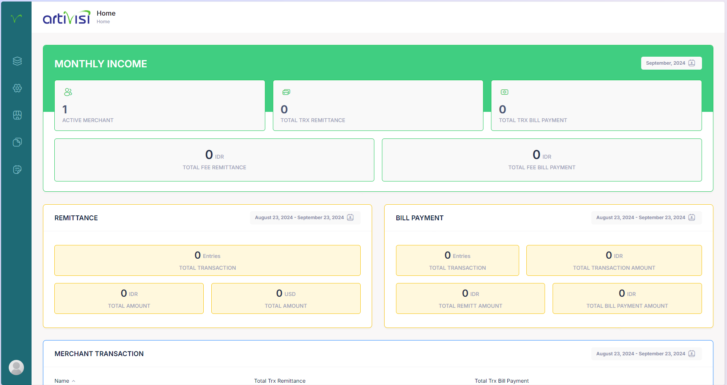Select the storefront merchant icon in sidebar

click(17, 115)
